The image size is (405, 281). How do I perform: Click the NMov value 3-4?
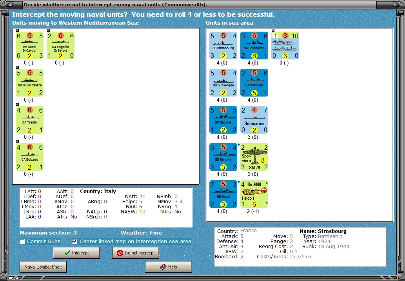(178, 201)
